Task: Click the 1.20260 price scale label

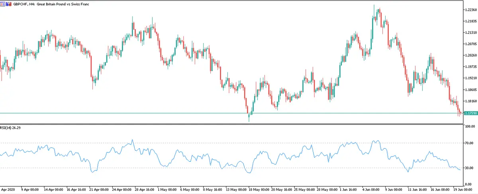Action: tap(471, 55)
